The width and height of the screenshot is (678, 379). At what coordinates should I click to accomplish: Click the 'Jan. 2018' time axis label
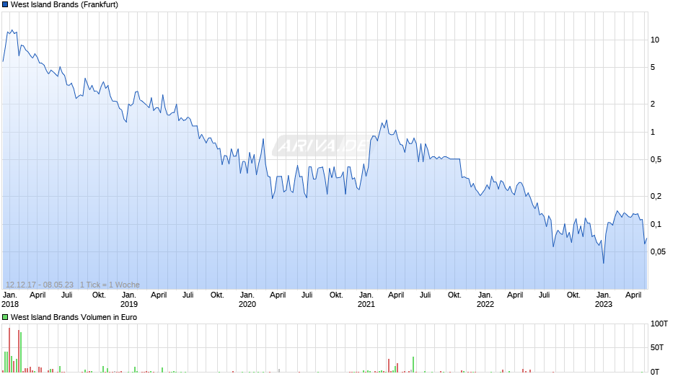coord(10,300)
